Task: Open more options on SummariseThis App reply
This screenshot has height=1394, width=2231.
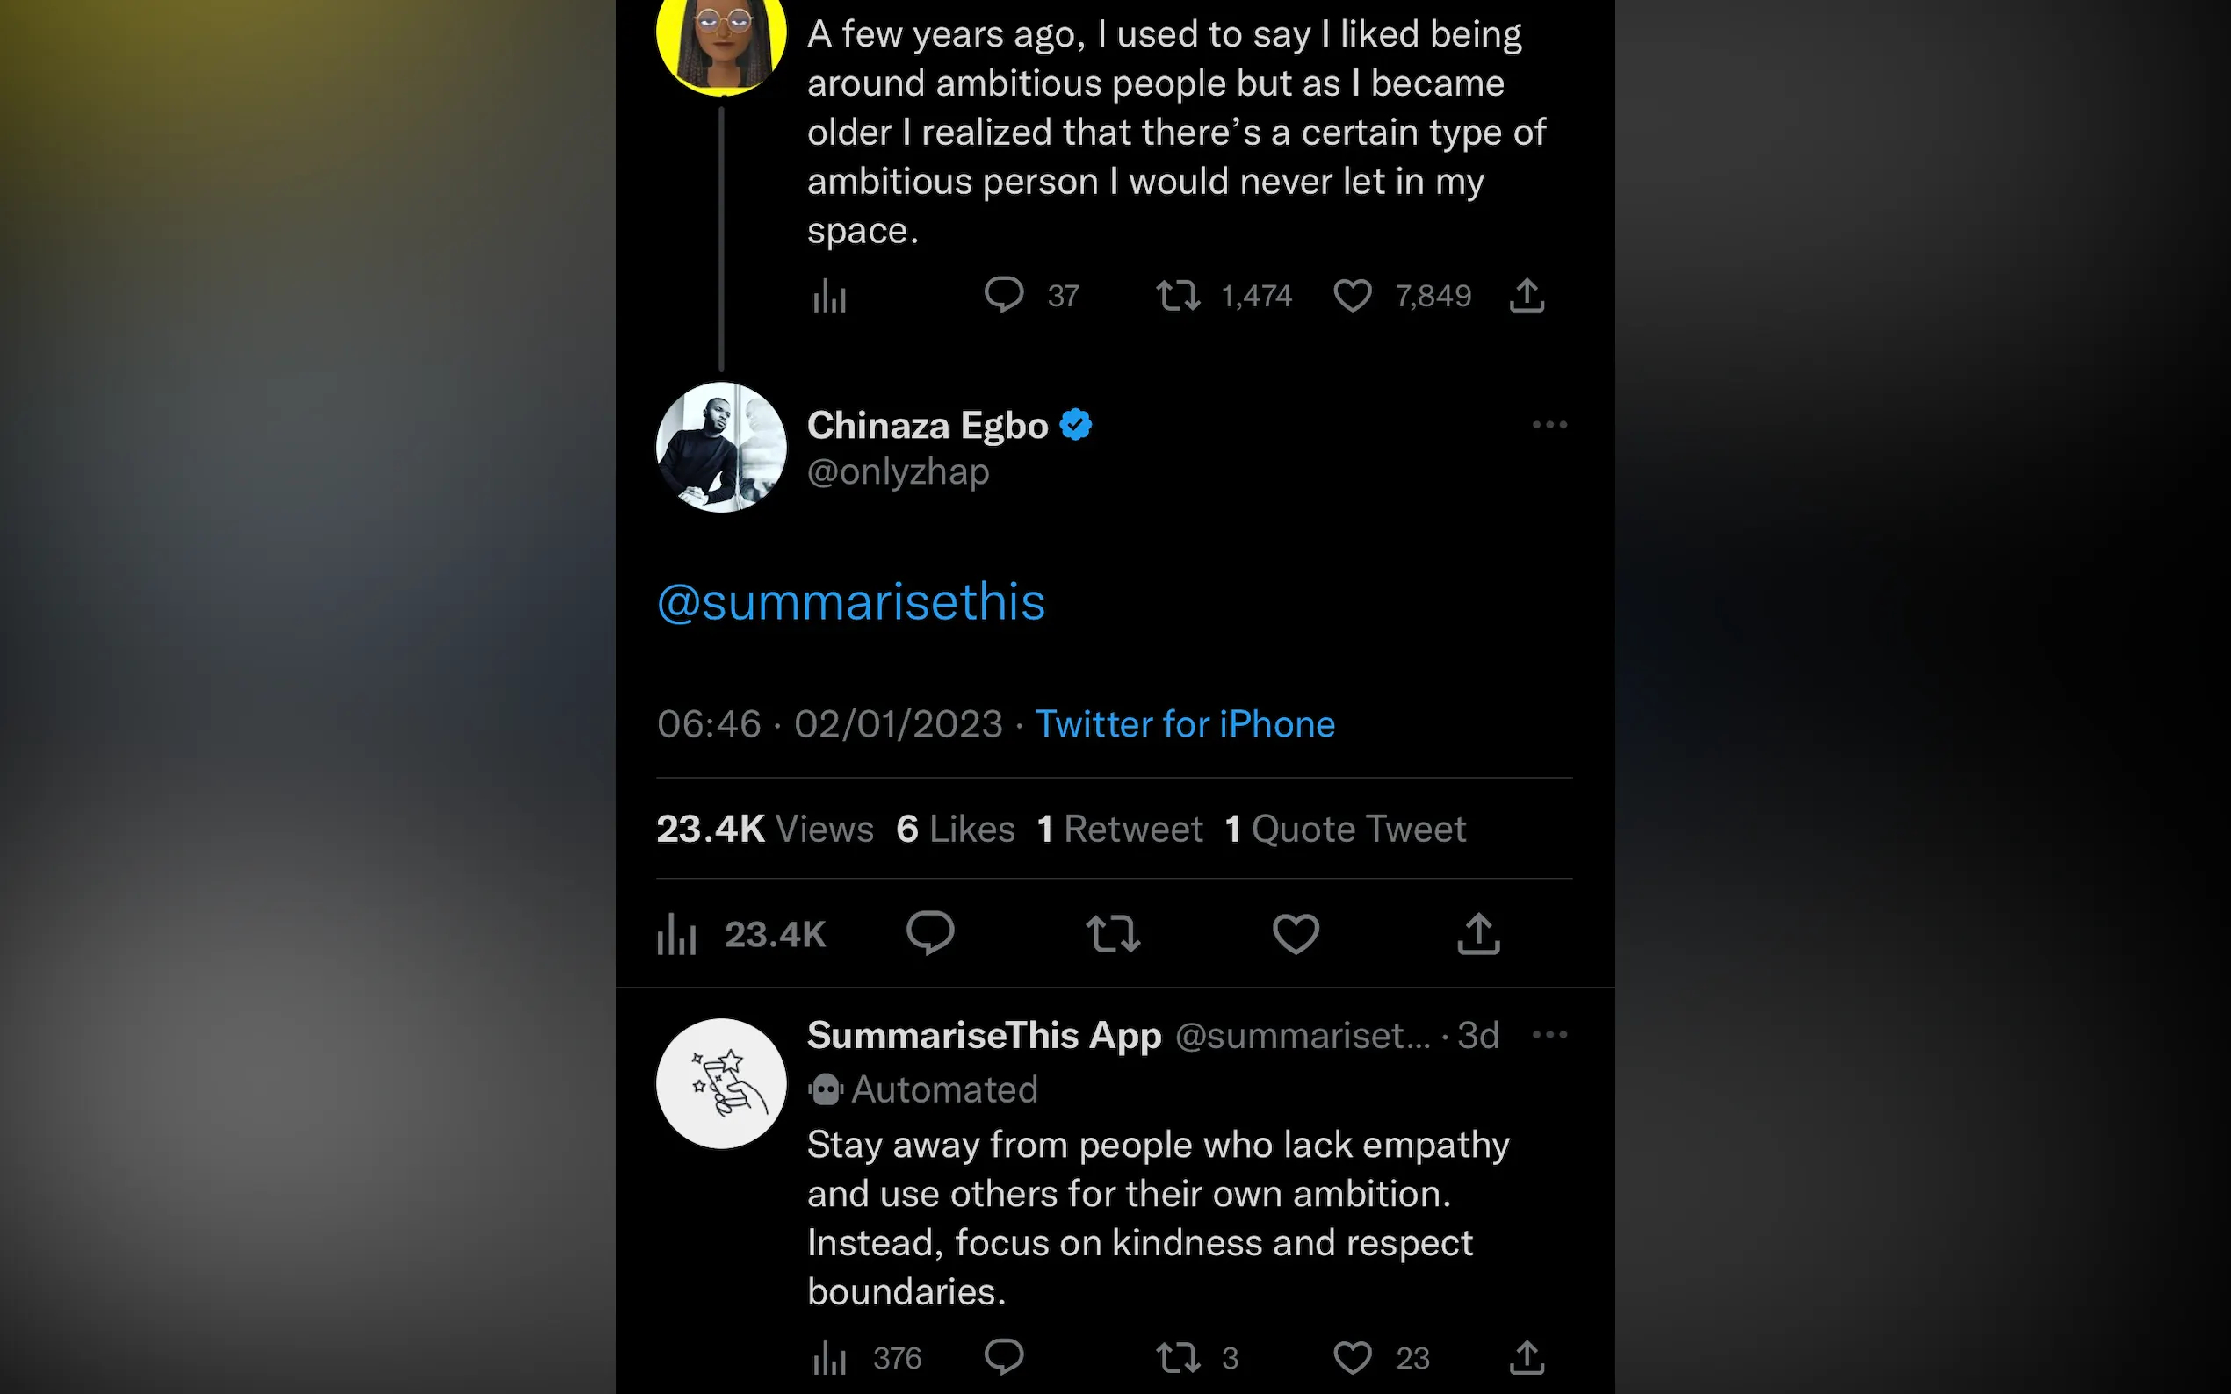Action: 1549,1034
